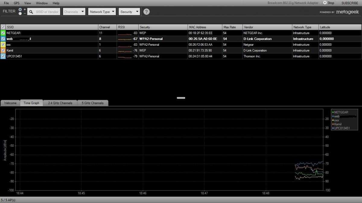The width and height of the screenshot is (362, 203).
Task: Uncheck the web network checkbox
Action: [x=3, y=39]
